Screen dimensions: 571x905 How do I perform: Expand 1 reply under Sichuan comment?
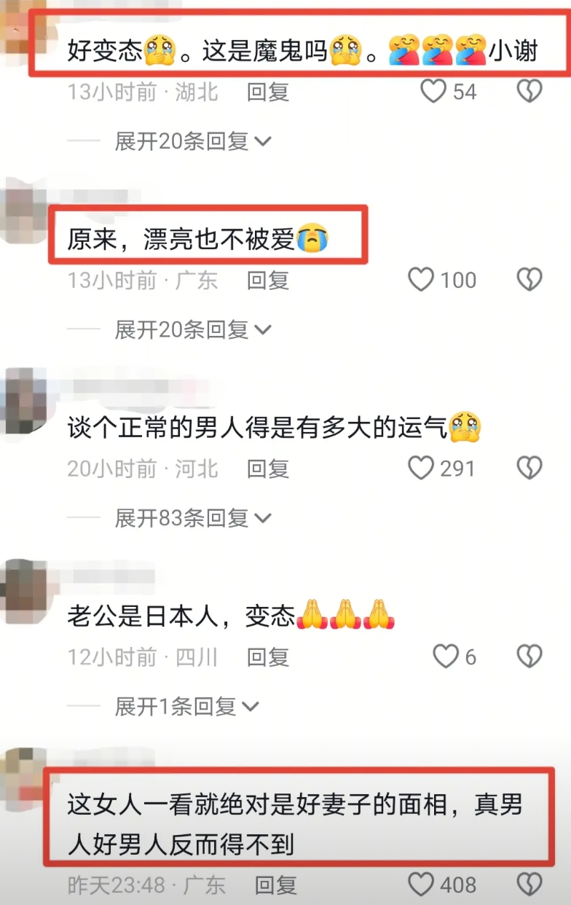point(187,706)
